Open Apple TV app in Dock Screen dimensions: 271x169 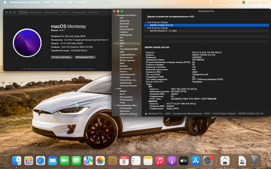184,161
